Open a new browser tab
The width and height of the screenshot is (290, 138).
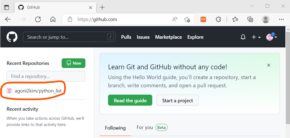(102, 7)
